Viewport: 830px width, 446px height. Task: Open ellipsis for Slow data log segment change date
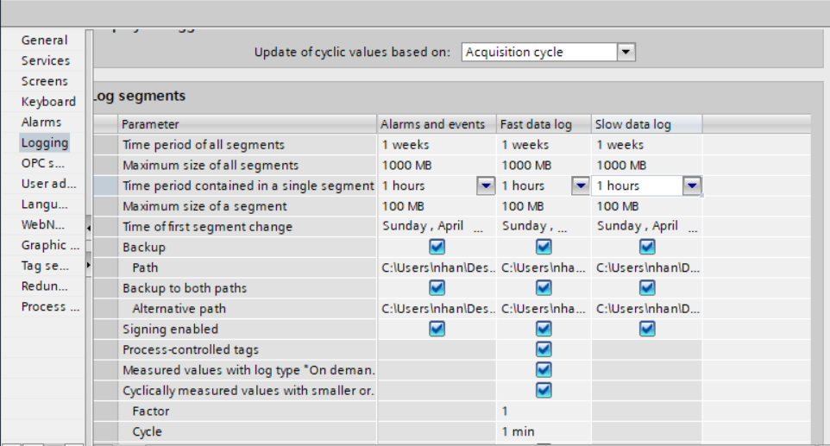coord(690,228)
